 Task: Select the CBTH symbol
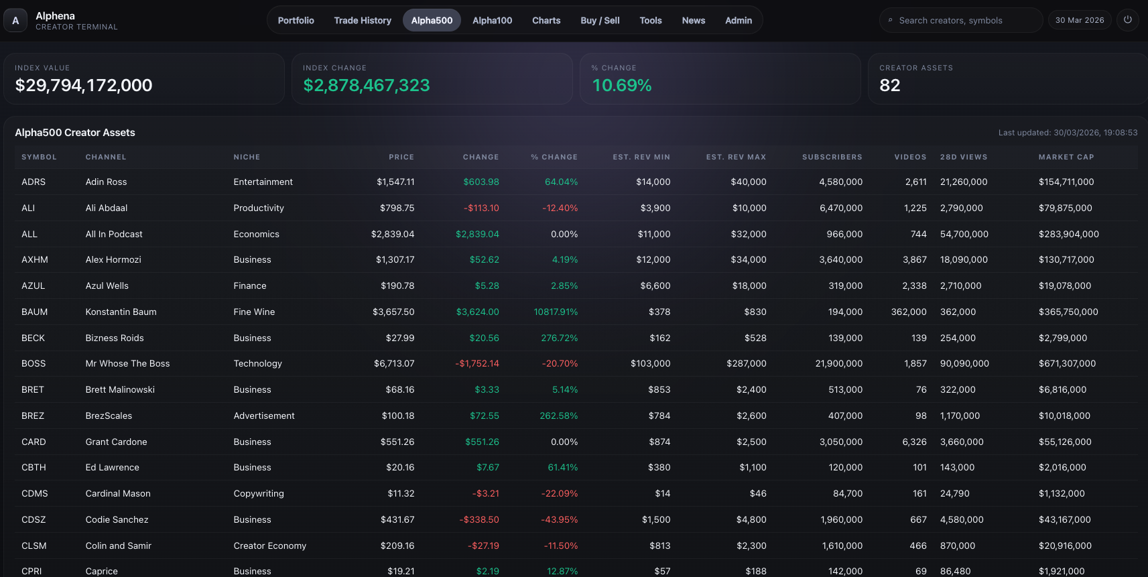click(34, 467)
